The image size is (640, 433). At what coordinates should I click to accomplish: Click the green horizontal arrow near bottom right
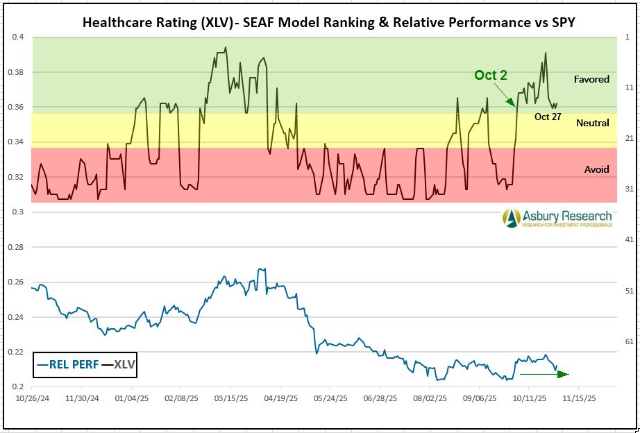544,374
